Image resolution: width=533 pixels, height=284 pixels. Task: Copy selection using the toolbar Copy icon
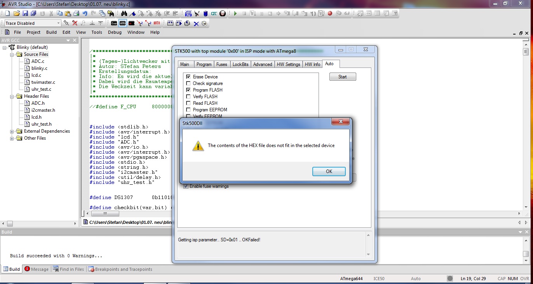(x=59, y=14)
